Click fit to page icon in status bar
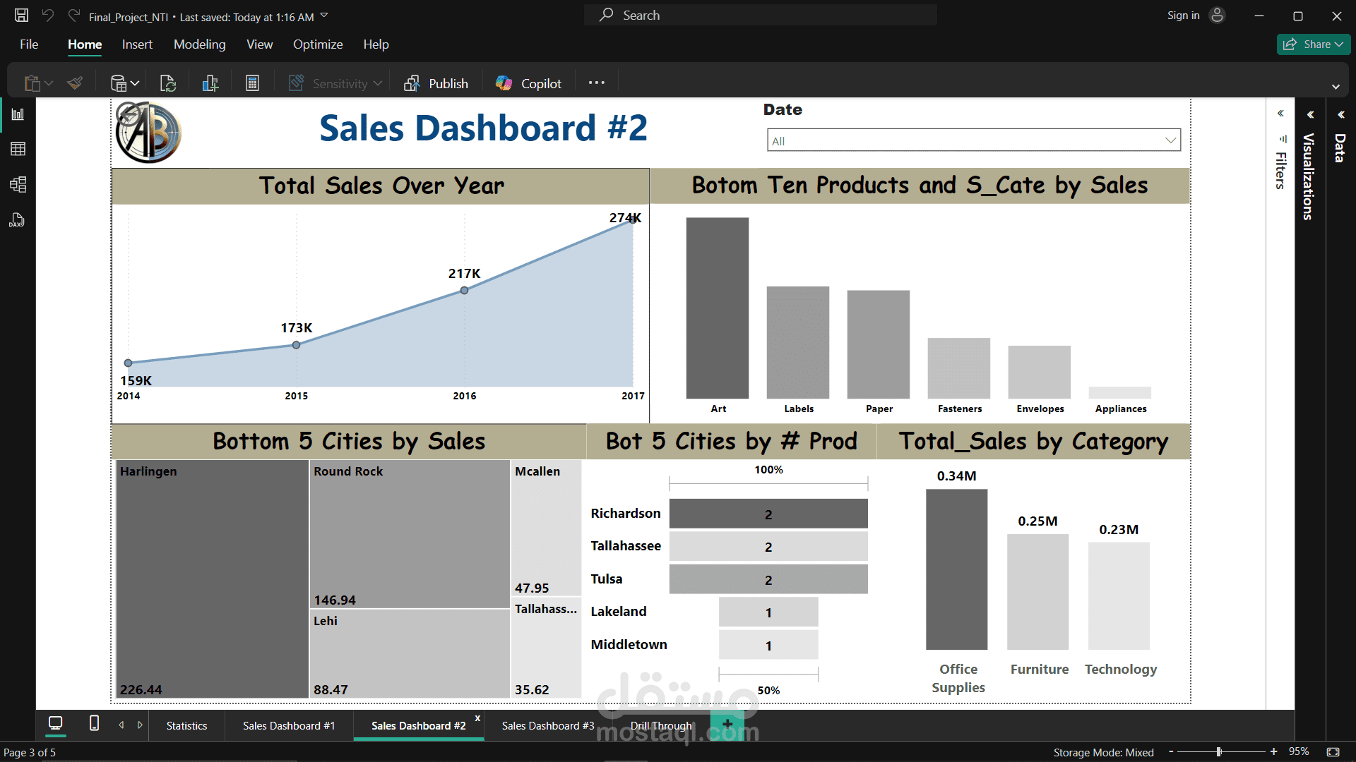Viewport: 1356px width, 762px height. tap(1333, 752)
